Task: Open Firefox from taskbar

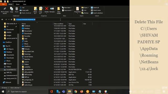Action: click(x=82, y=92)
